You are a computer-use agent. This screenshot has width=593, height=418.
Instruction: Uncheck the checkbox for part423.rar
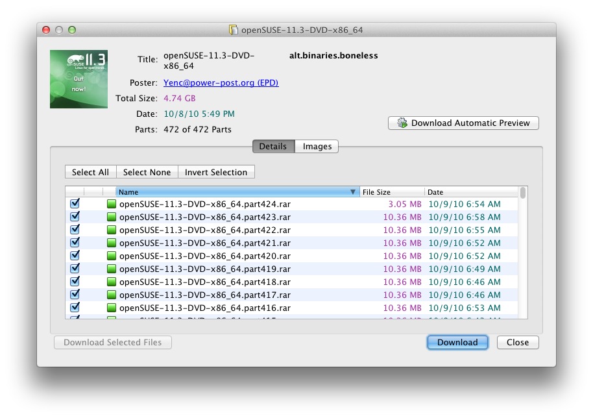click(x=75, y=216)
